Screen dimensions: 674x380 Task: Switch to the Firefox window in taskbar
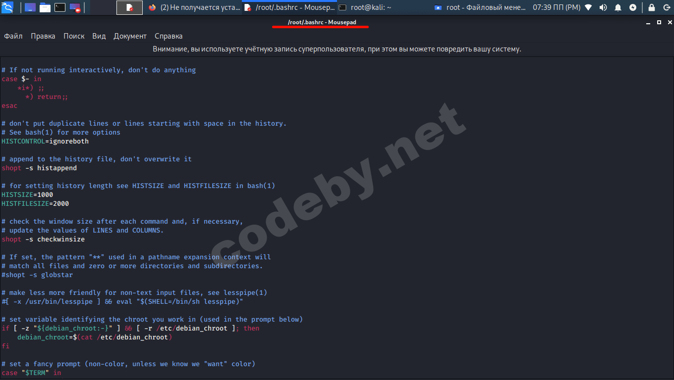[x=194, y=7]
